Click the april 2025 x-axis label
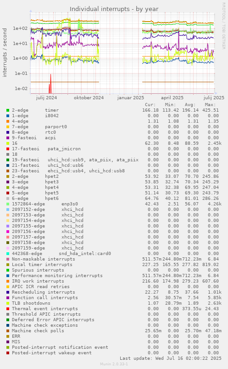 [172, 98]
